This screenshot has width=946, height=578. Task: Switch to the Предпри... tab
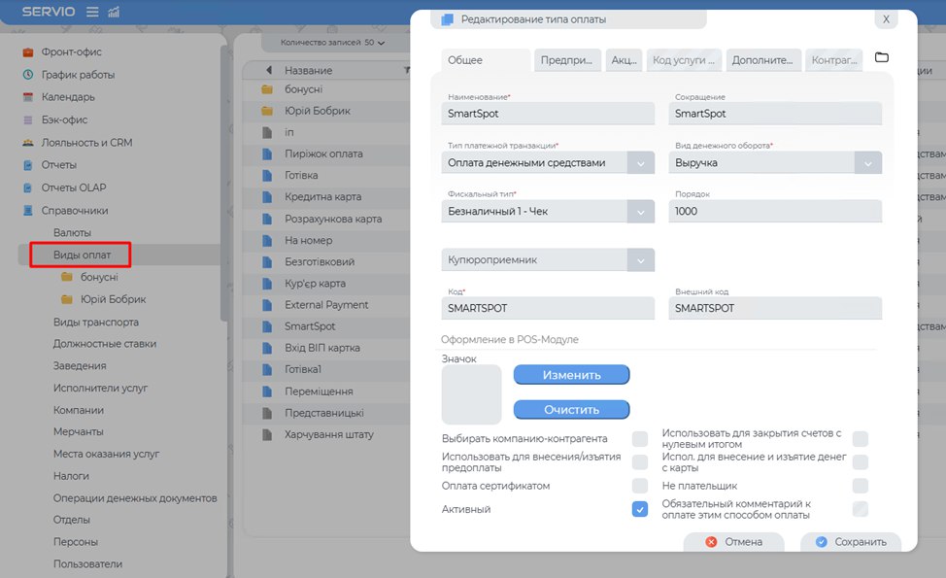[x=567, y=60]
